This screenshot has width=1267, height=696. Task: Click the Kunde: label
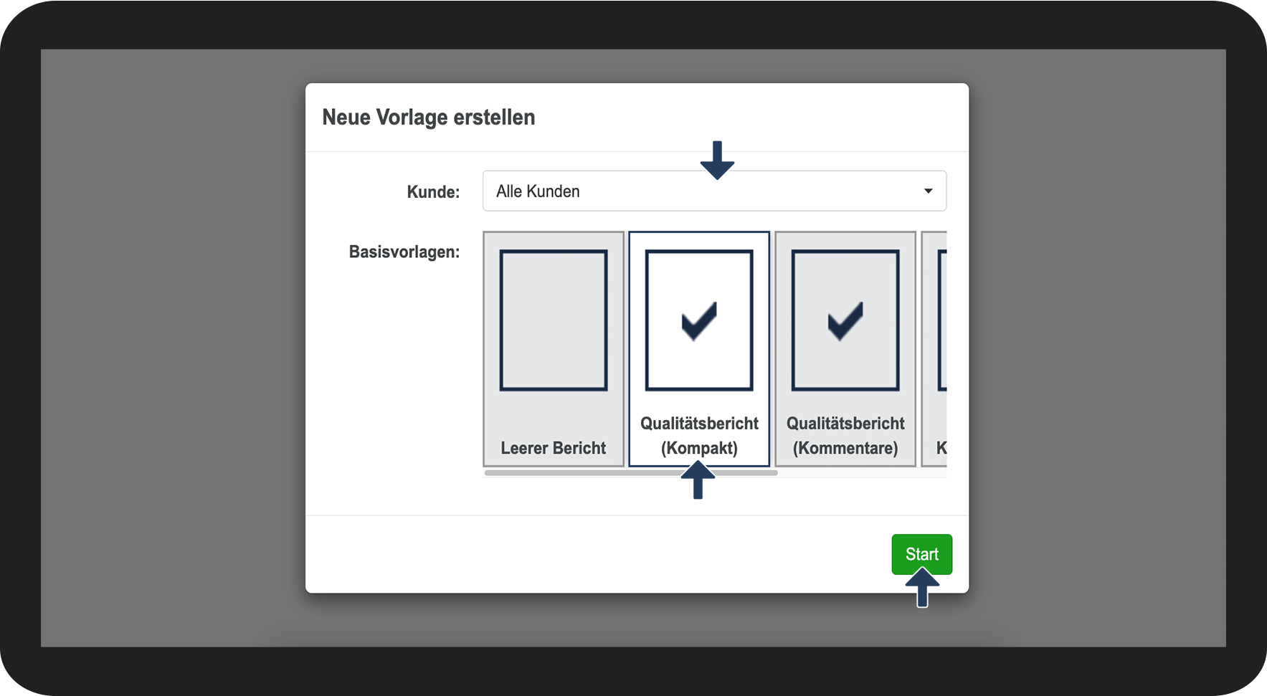point(433,192)
